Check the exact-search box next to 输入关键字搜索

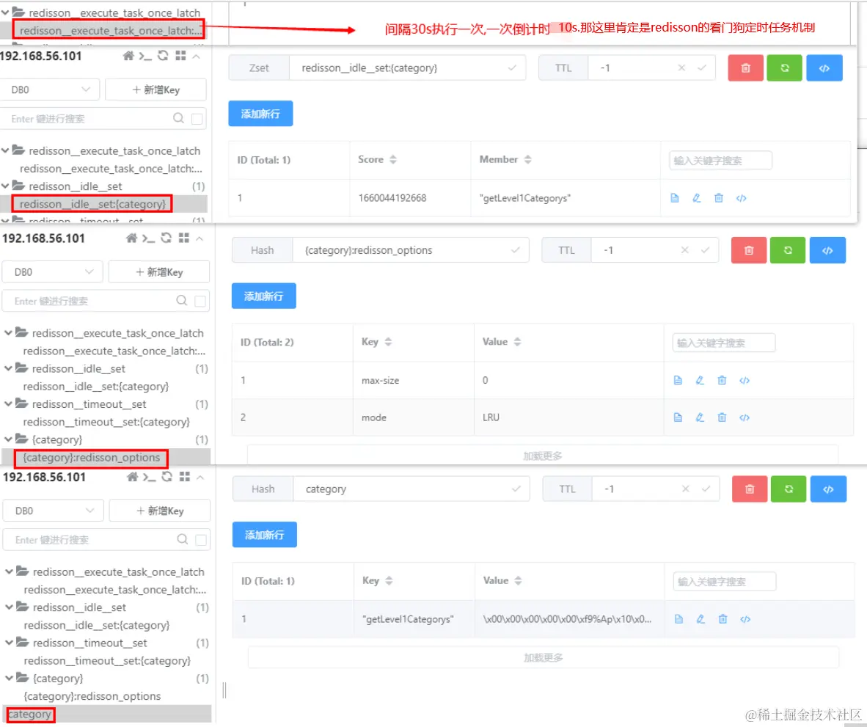(201, 300)
